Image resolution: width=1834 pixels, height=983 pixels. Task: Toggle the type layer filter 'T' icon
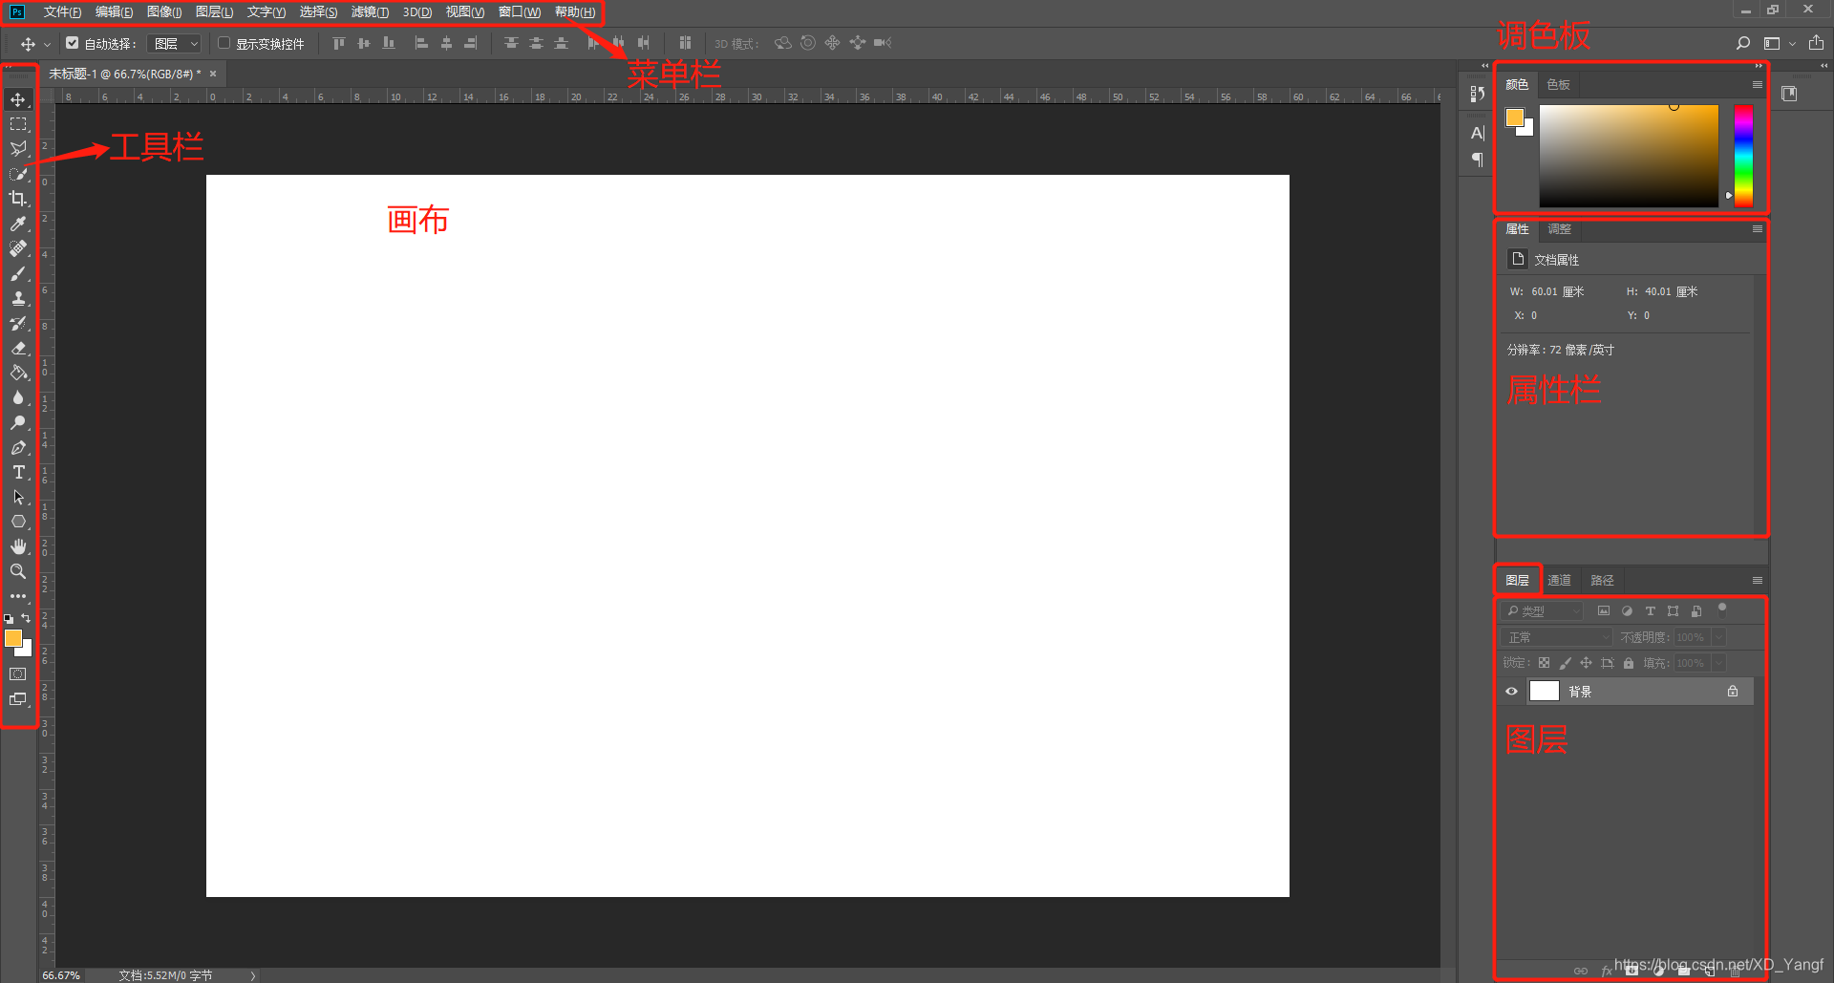pos(1650,611)
